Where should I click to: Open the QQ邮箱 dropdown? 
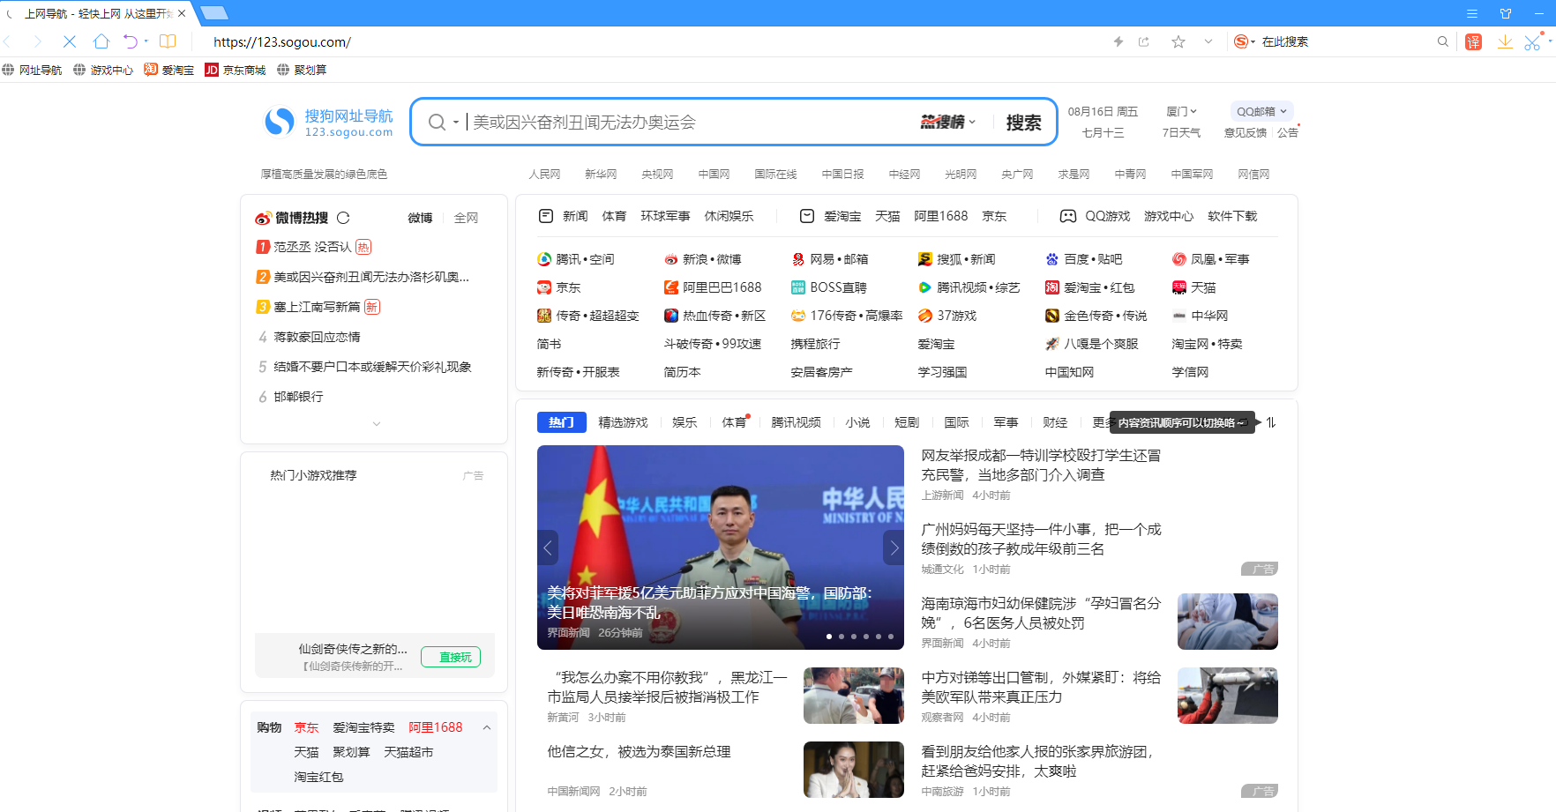1261,111
